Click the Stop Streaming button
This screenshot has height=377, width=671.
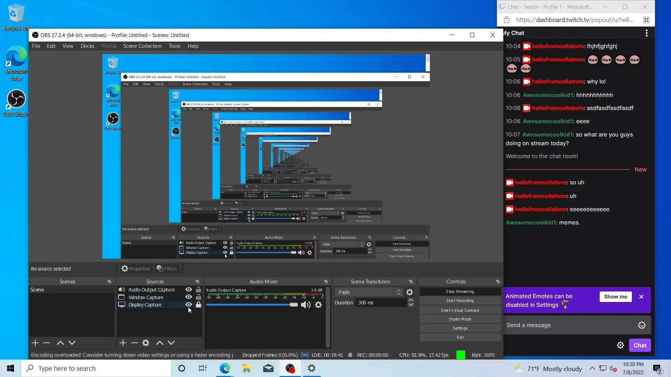coord(460,291)
